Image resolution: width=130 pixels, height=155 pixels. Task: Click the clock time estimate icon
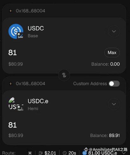pyautogui.click(x=65, y=153)
